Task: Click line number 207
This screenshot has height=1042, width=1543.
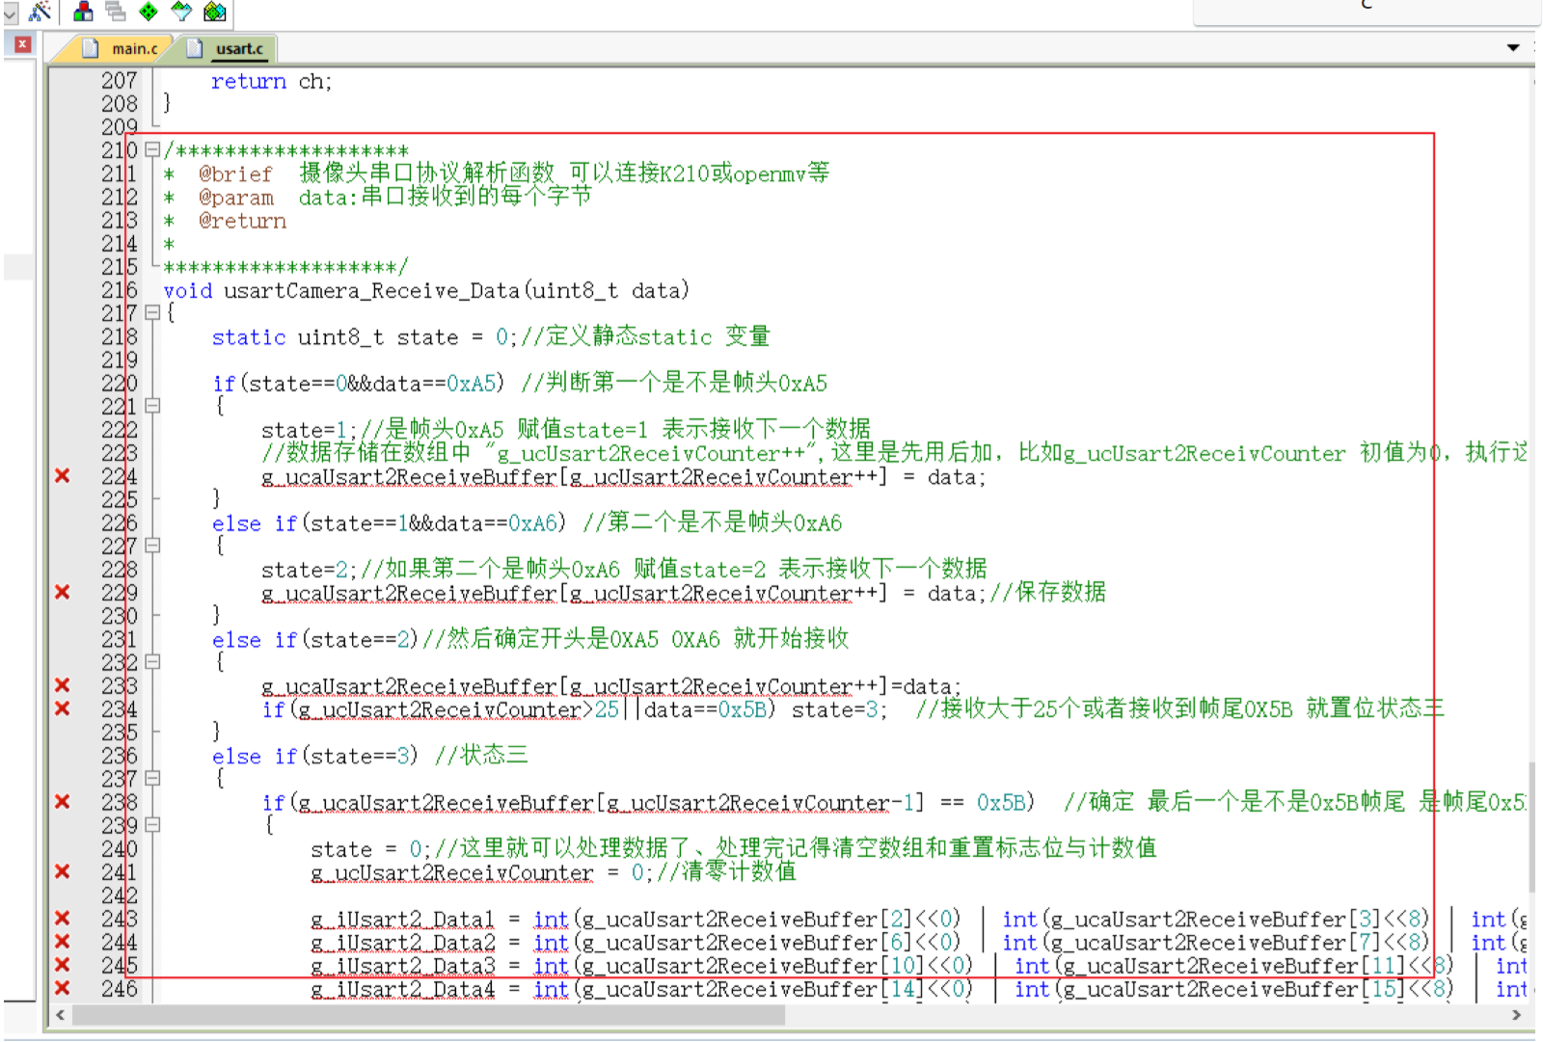Action: tap(120, 81)
